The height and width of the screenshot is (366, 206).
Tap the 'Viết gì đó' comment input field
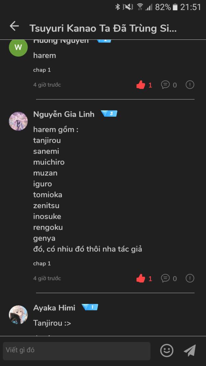[76, 351]
